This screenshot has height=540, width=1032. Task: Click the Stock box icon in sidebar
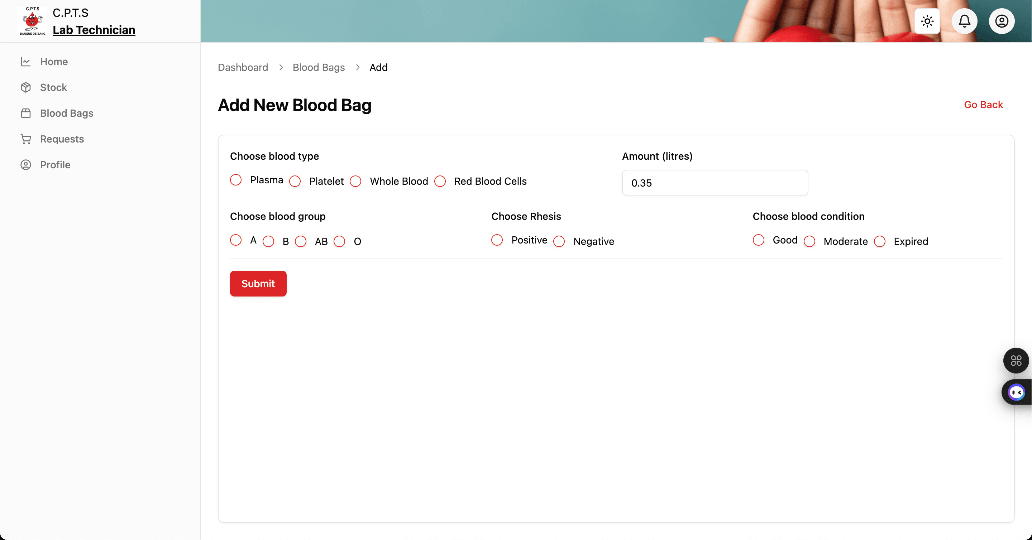pos(26,87)
